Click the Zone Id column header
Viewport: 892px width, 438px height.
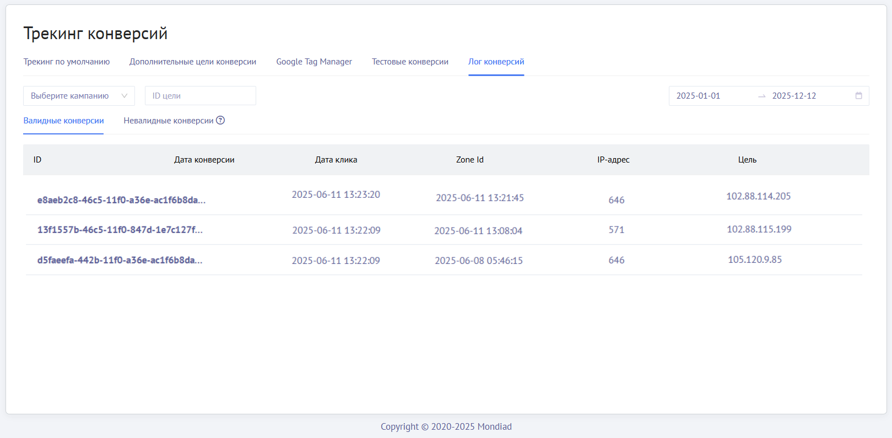pos(469,160)
